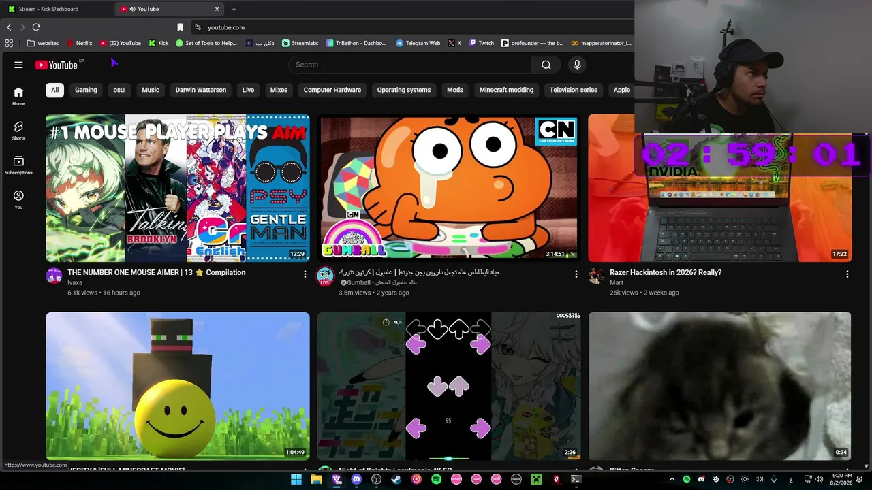Open Discord from the taskbar

click(x=356, y=479)
